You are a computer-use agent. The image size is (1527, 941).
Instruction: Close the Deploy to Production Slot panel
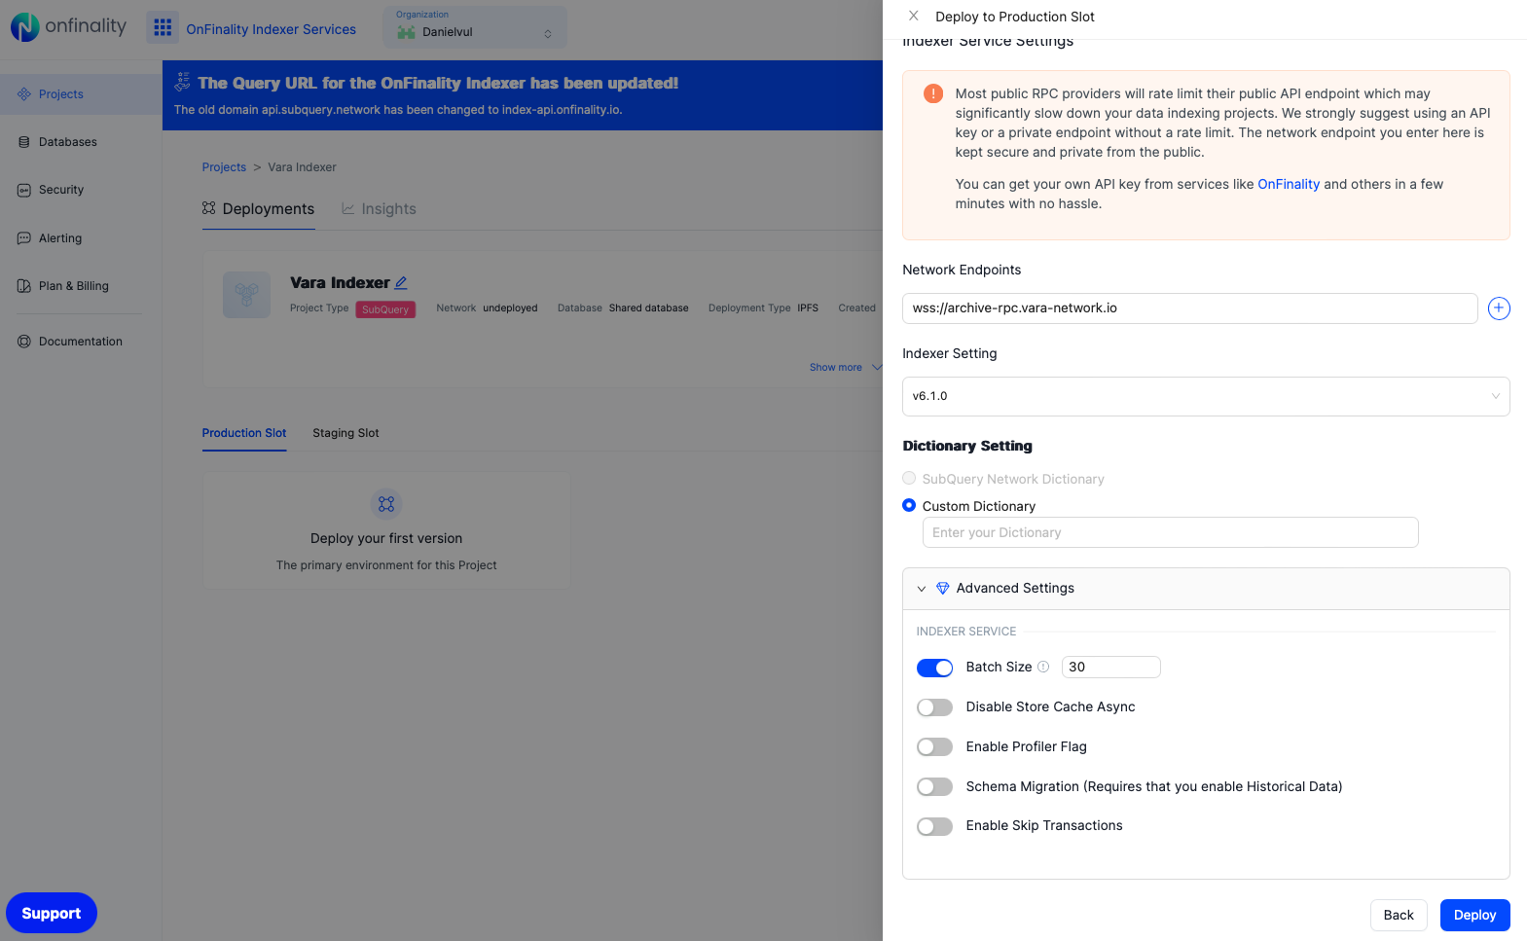tap(913, 16)
